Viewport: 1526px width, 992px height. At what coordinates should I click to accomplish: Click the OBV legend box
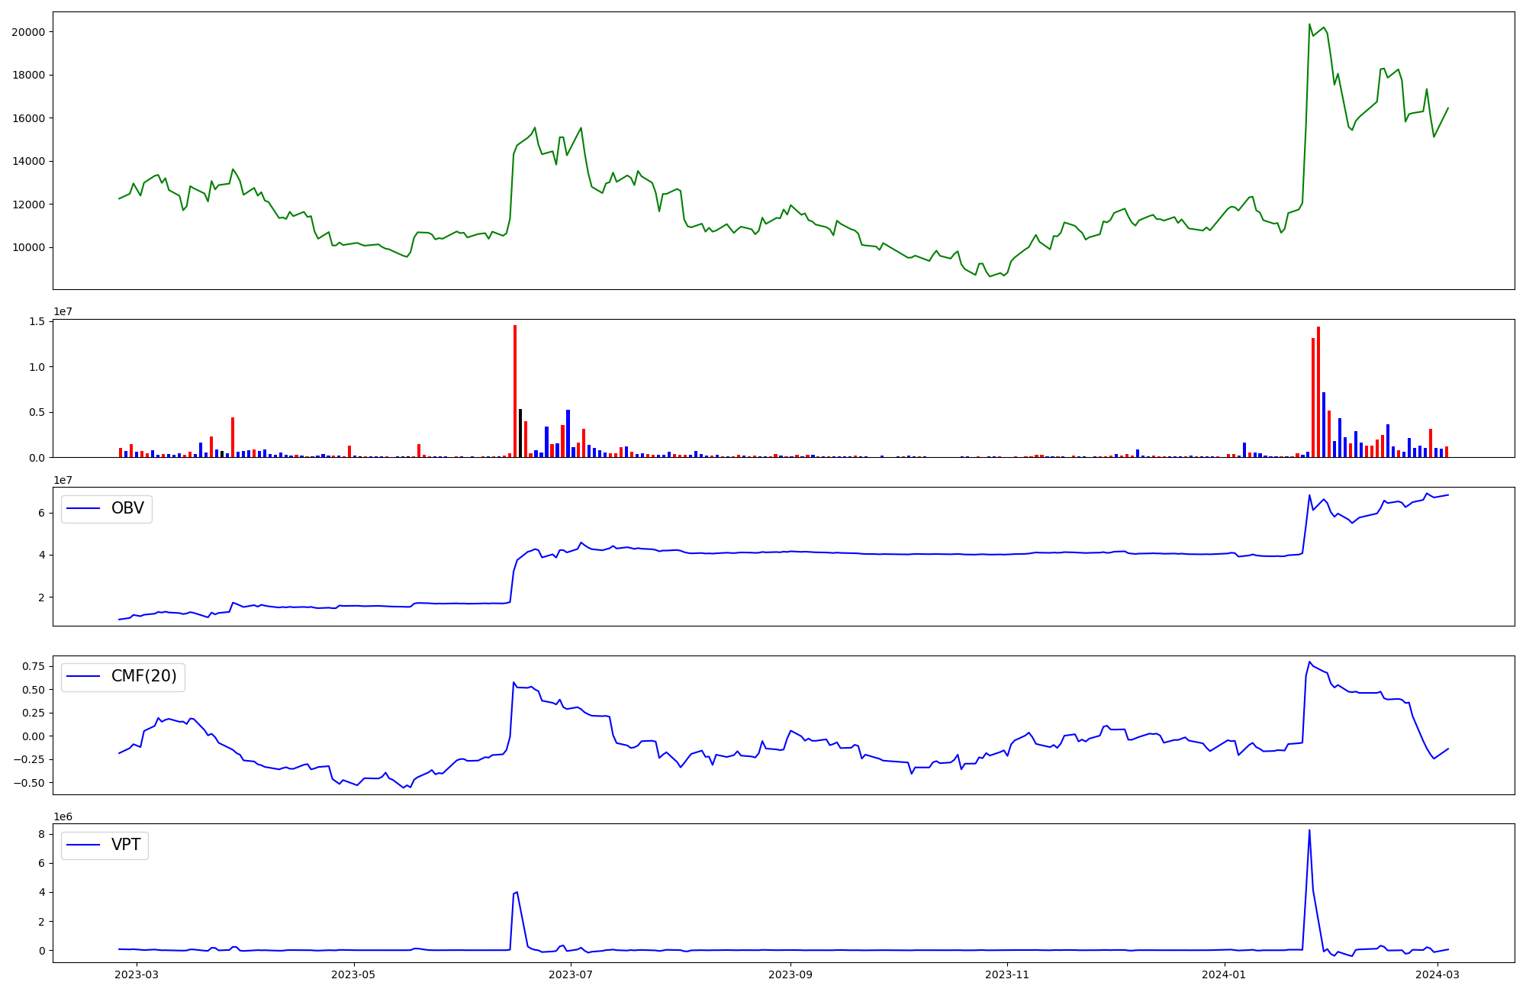tap(107, 509)
